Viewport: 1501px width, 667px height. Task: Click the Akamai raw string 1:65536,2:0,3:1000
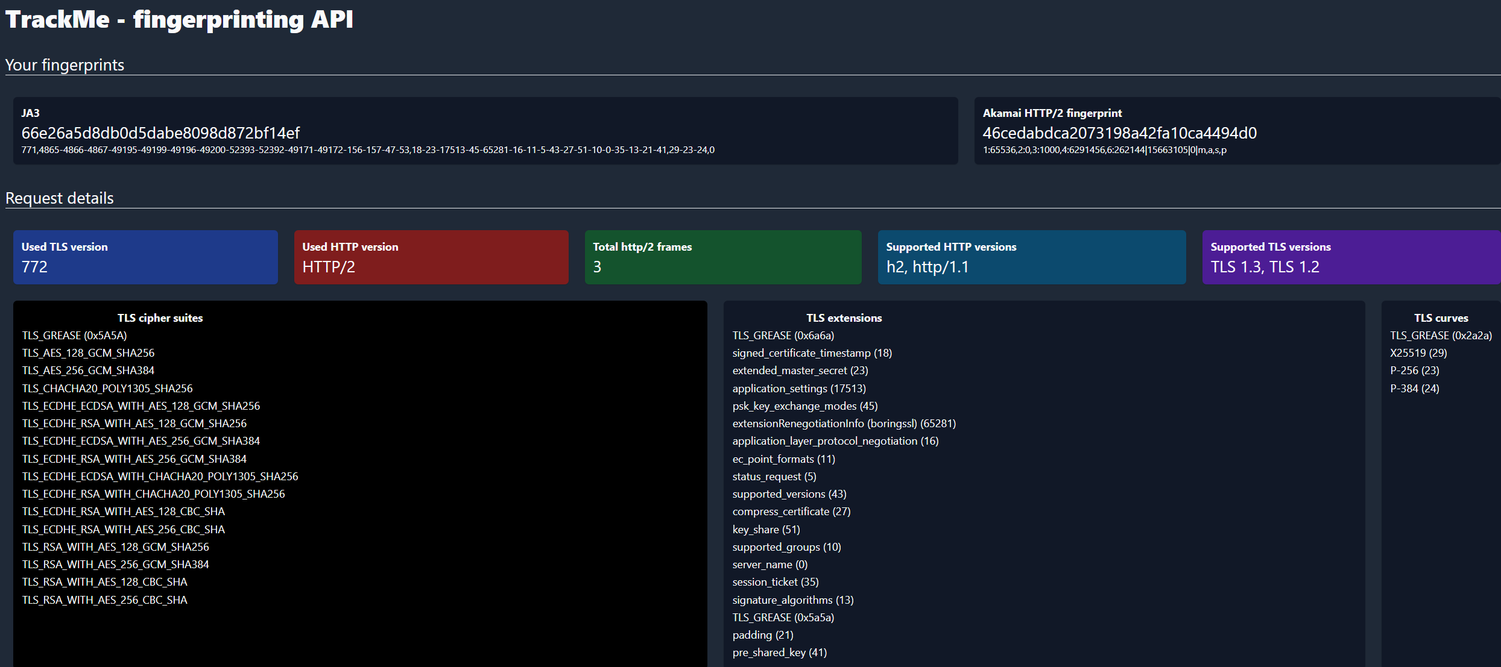1104,150
